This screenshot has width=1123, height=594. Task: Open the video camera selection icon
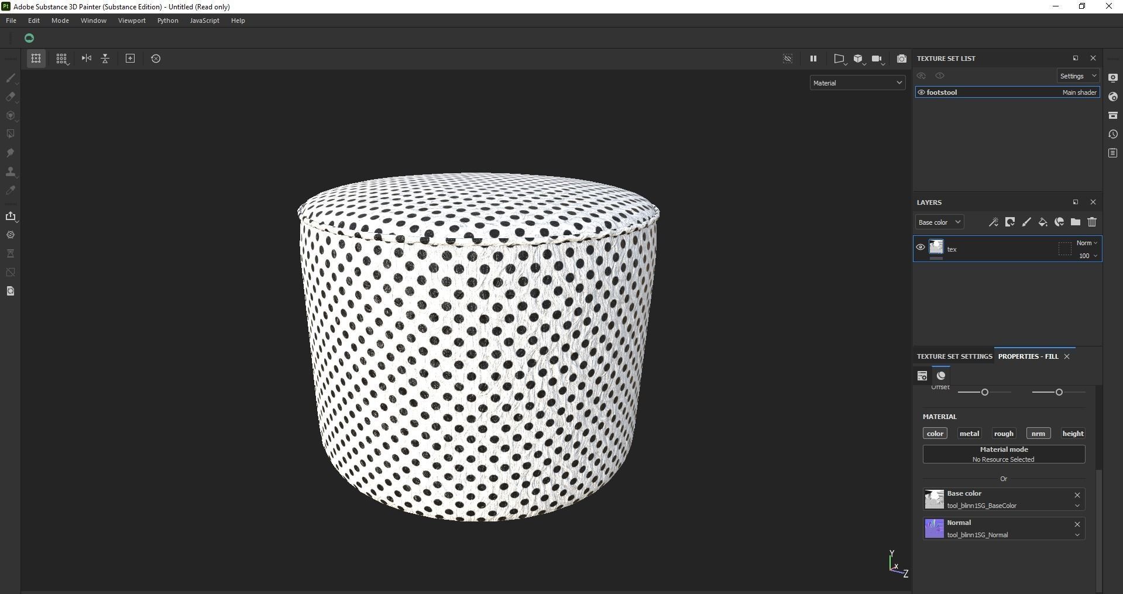point(877,59)
